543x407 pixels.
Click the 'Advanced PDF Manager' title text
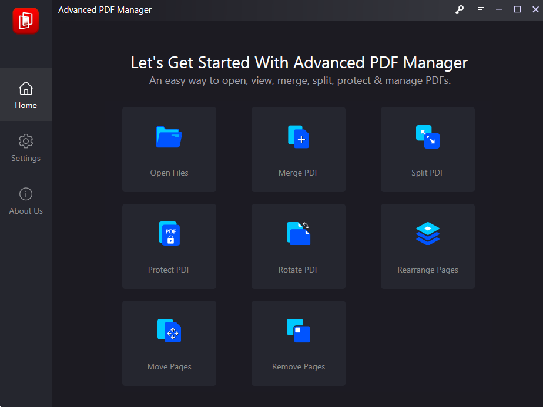coord(105,10)
